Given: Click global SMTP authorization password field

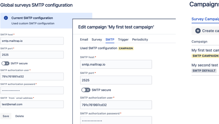Looking at the screenshot, I should (x=32, y=90).
